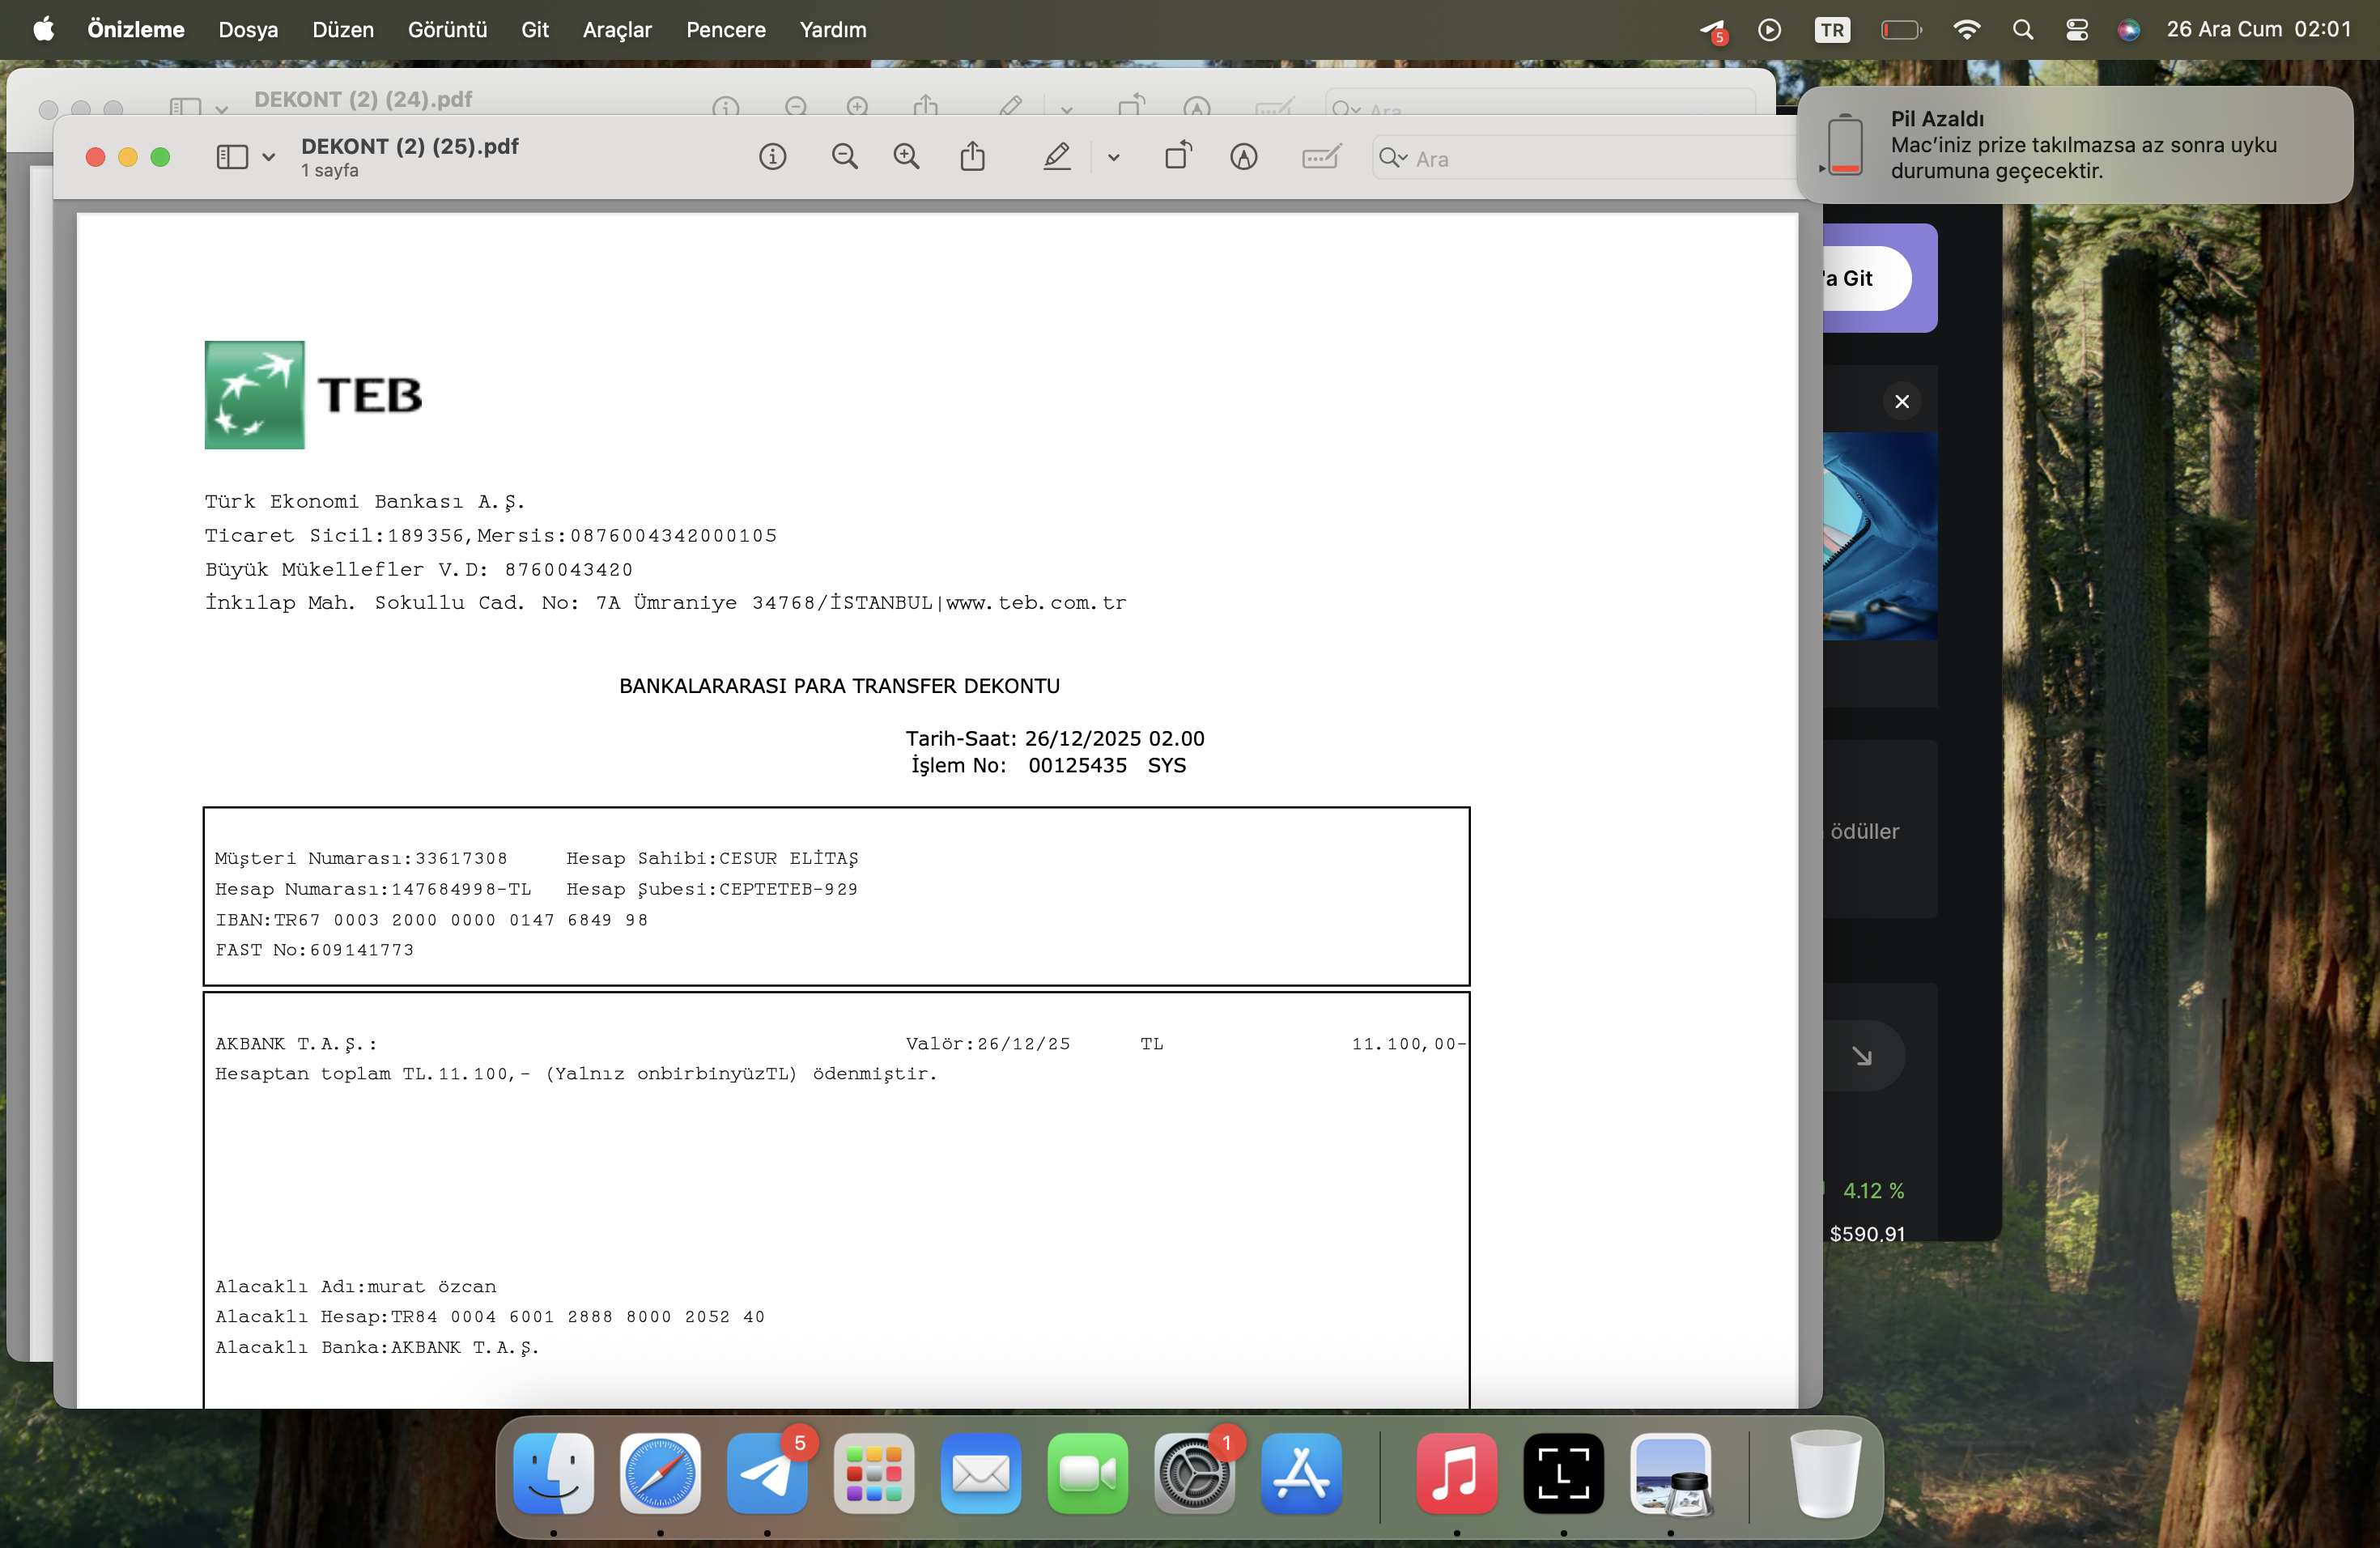Viewport: 2380px width, 1548px height.
Task: Click the Alacaklı Hesap IBAN TR84 line
Action: [490, 1317]
